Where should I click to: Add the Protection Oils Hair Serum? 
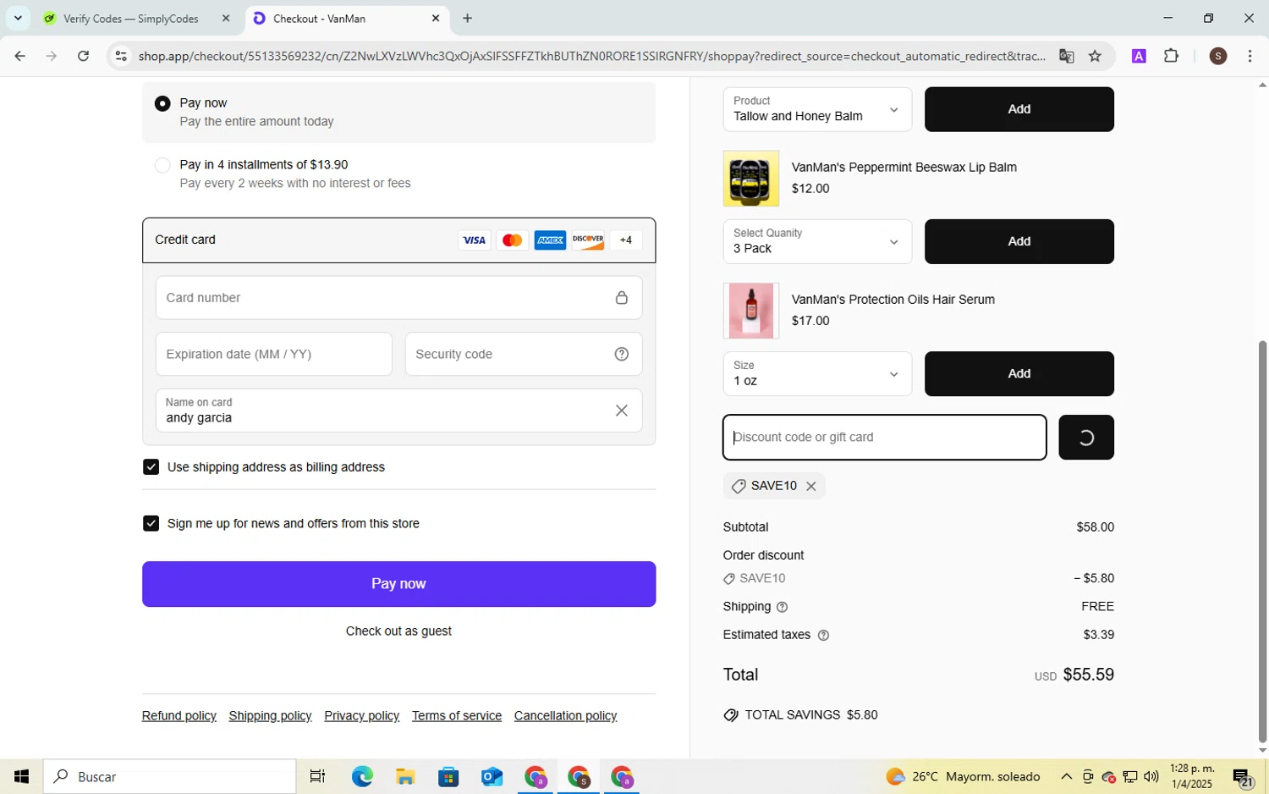coord(1019,373)
